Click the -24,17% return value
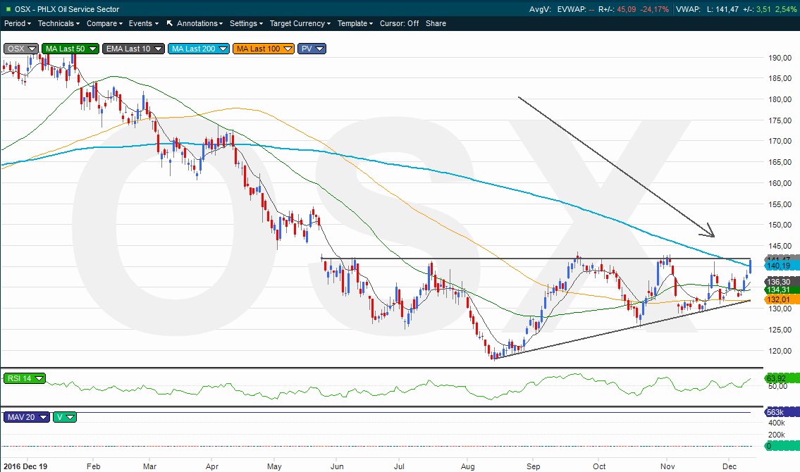 655,9
